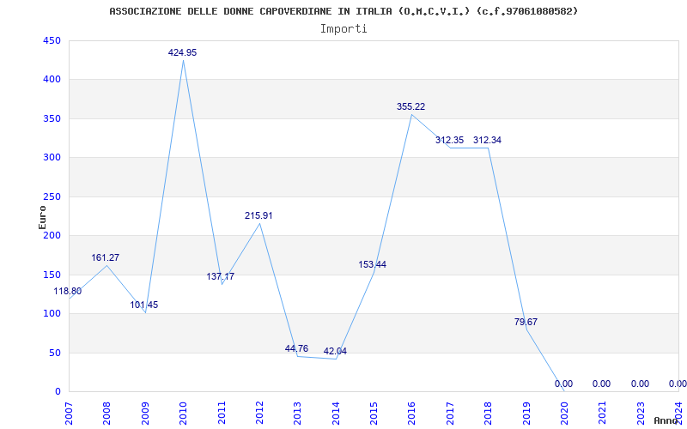Select the 2024 year label
The height and width of the screenshot is (429, 687).
678,414
